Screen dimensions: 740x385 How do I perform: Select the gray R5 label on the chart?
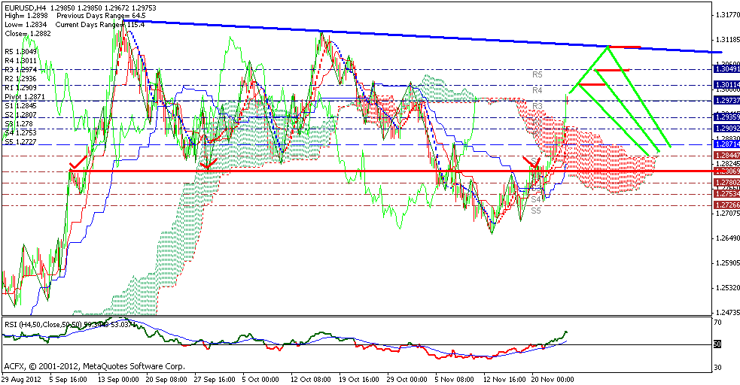pyautogui.click(x=537, y=74)
